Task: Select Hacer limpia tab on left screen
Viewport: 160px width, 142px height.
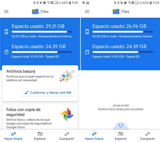Action: pos(14,136)
